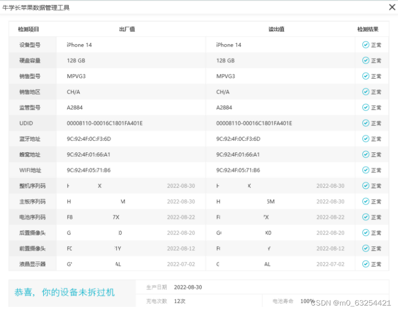
Task: Select factory Bluetooth address 9C:92:4F:0C:F3:6D
Action: click(89, 139)
